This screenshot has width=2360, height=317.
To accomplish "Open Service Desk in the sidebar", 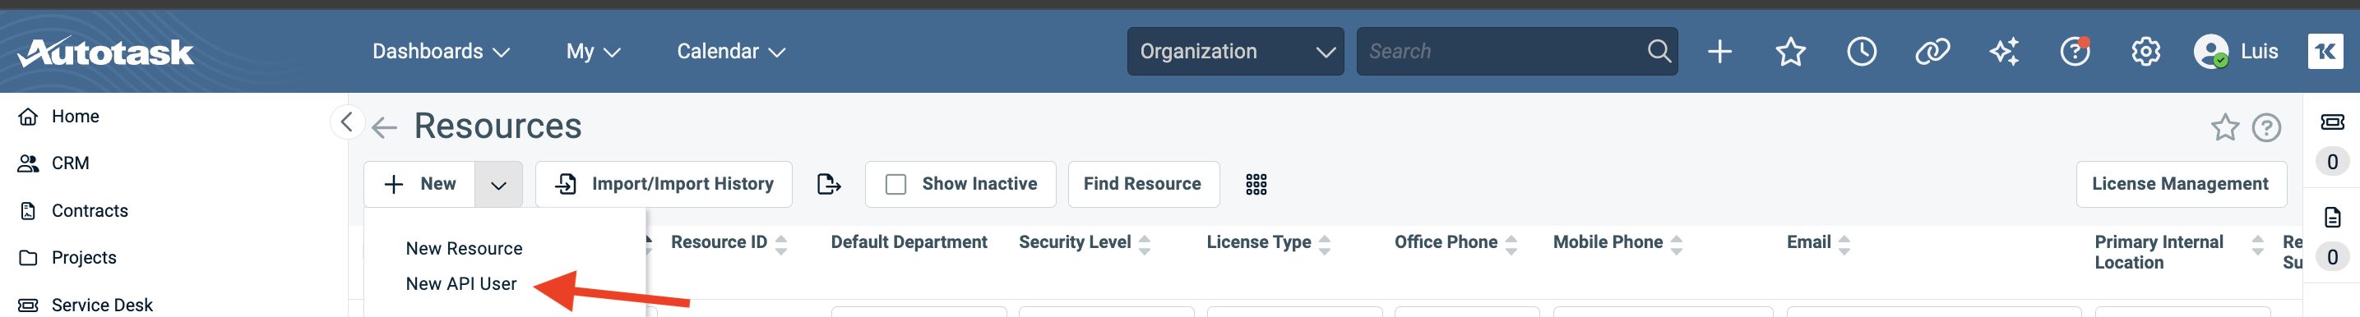I will coord(102,304).
